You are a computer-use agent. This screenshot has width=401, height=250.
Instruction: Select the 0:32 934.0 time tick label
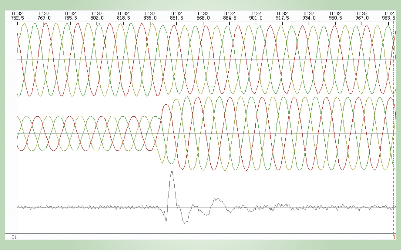click(x=309, y=16)
